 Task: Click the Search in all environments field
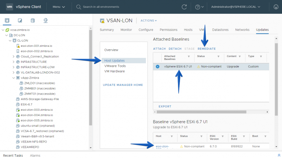click(x=101, y=7)
